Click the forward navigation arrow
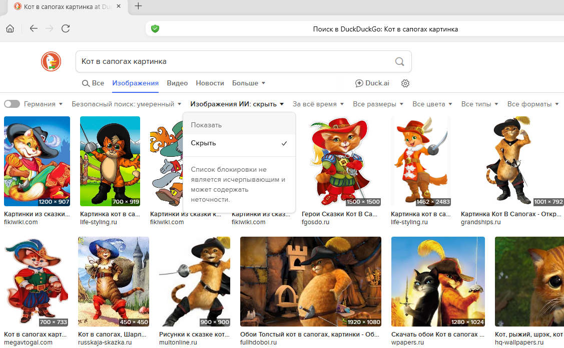This screenshot has width=564, height=348. [x=50, y=28]
